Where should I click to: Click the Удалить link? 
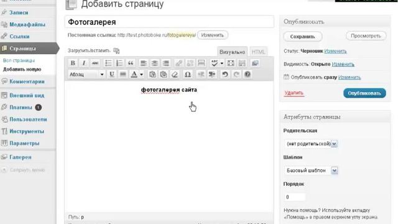coord(294,93)
